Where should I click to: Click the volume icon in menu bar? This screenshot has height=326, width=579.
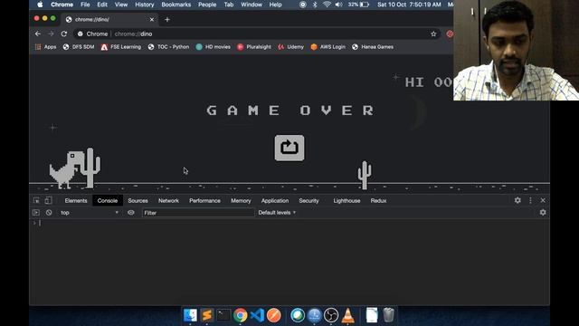click(338, 5)
